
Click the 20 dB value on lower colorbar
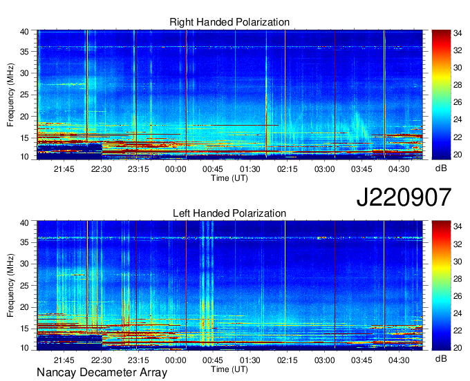[458, 348]
